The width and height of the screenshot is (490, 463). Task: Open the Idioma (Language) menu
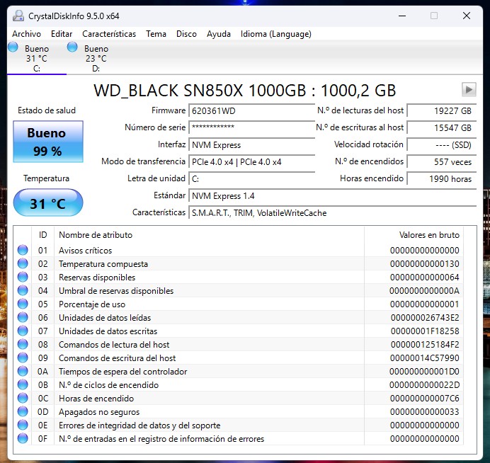pyautogui.click(x=276, y=34)
